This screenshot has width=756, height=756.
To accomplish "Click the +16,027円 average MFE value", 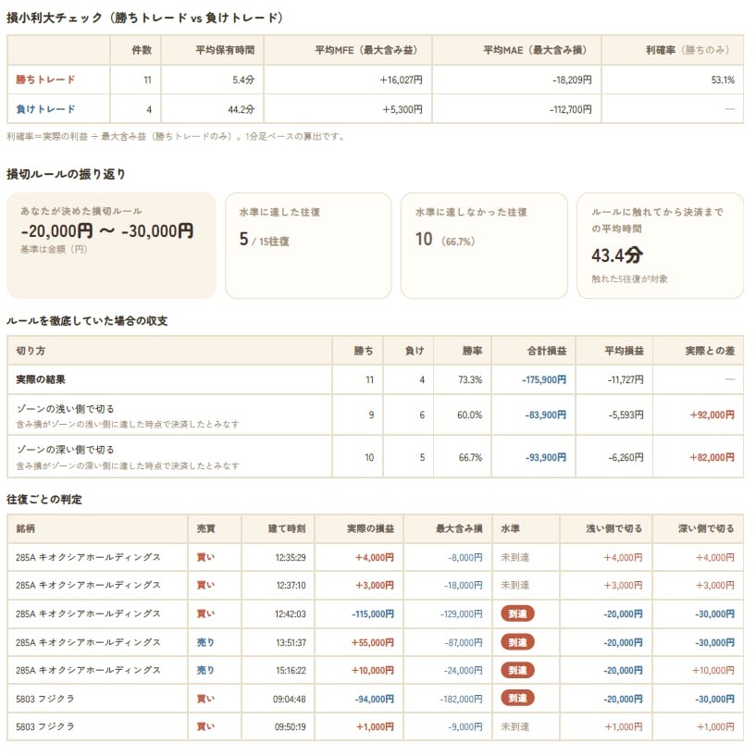I will (401, 80).
